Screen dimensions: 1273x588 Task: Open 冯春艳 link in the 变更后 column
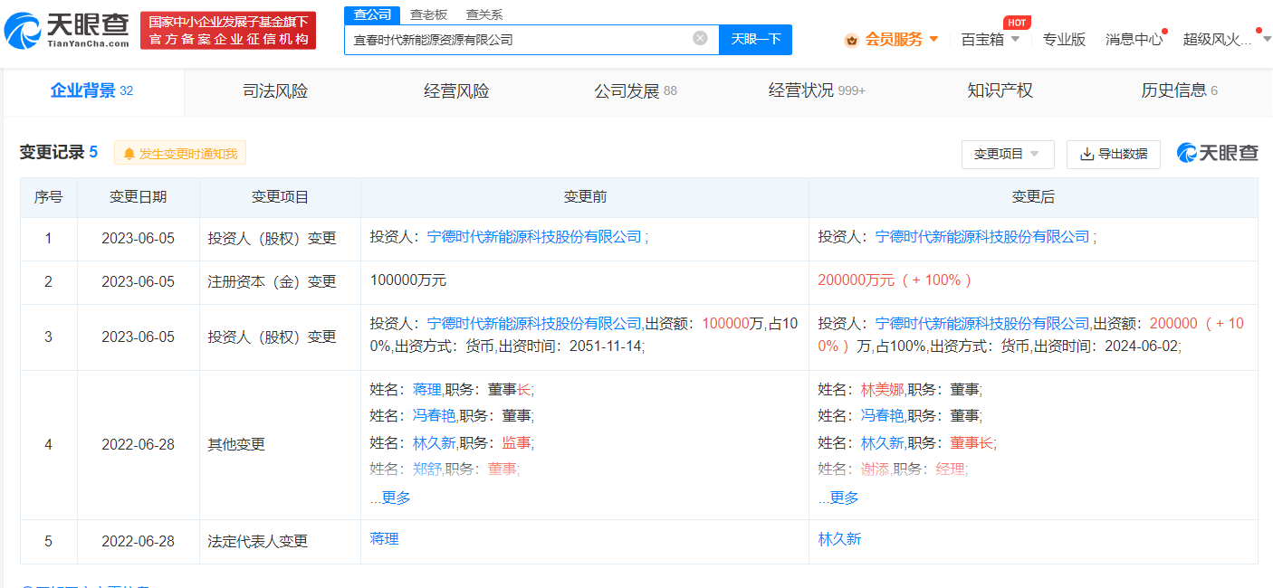[882, 415]
